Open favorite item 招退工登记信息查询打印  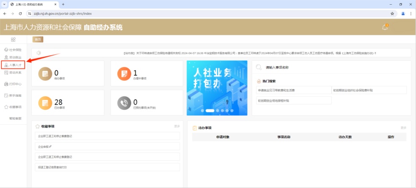point(53,167)
